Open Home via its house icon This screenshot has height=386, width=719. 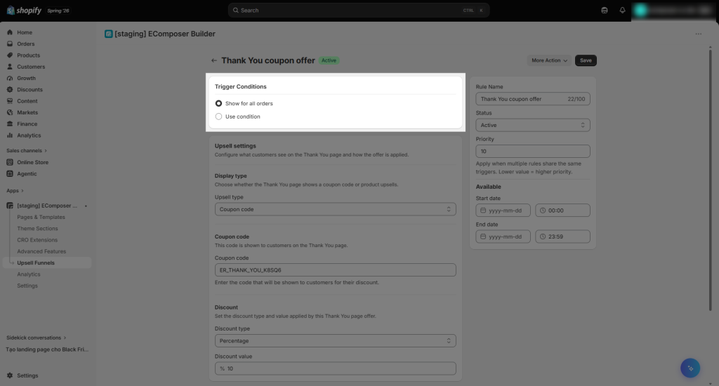pyautogui.click(x=10, y=32)
